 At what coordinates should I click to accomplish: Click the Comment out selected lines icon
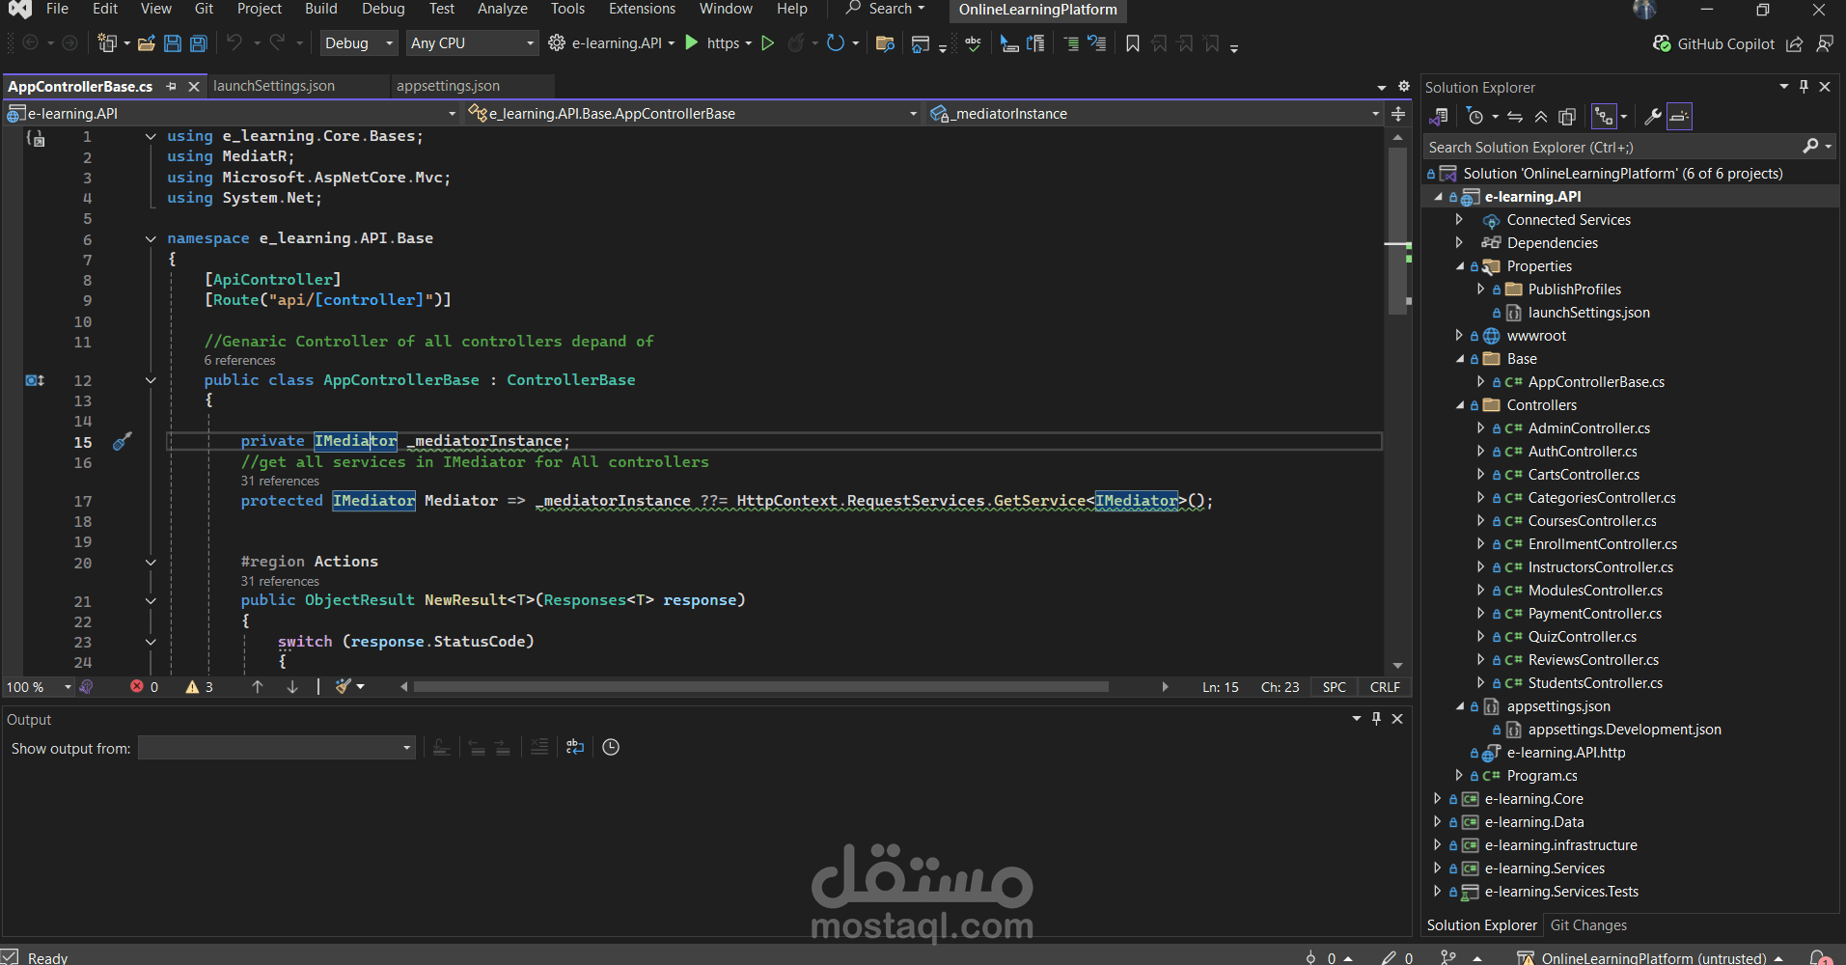coord(1071,43)
